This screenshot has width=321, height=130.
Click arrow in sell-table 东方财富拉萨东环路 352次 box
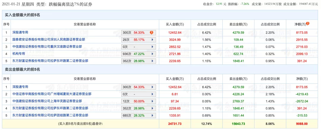click(x=152, y=108)
